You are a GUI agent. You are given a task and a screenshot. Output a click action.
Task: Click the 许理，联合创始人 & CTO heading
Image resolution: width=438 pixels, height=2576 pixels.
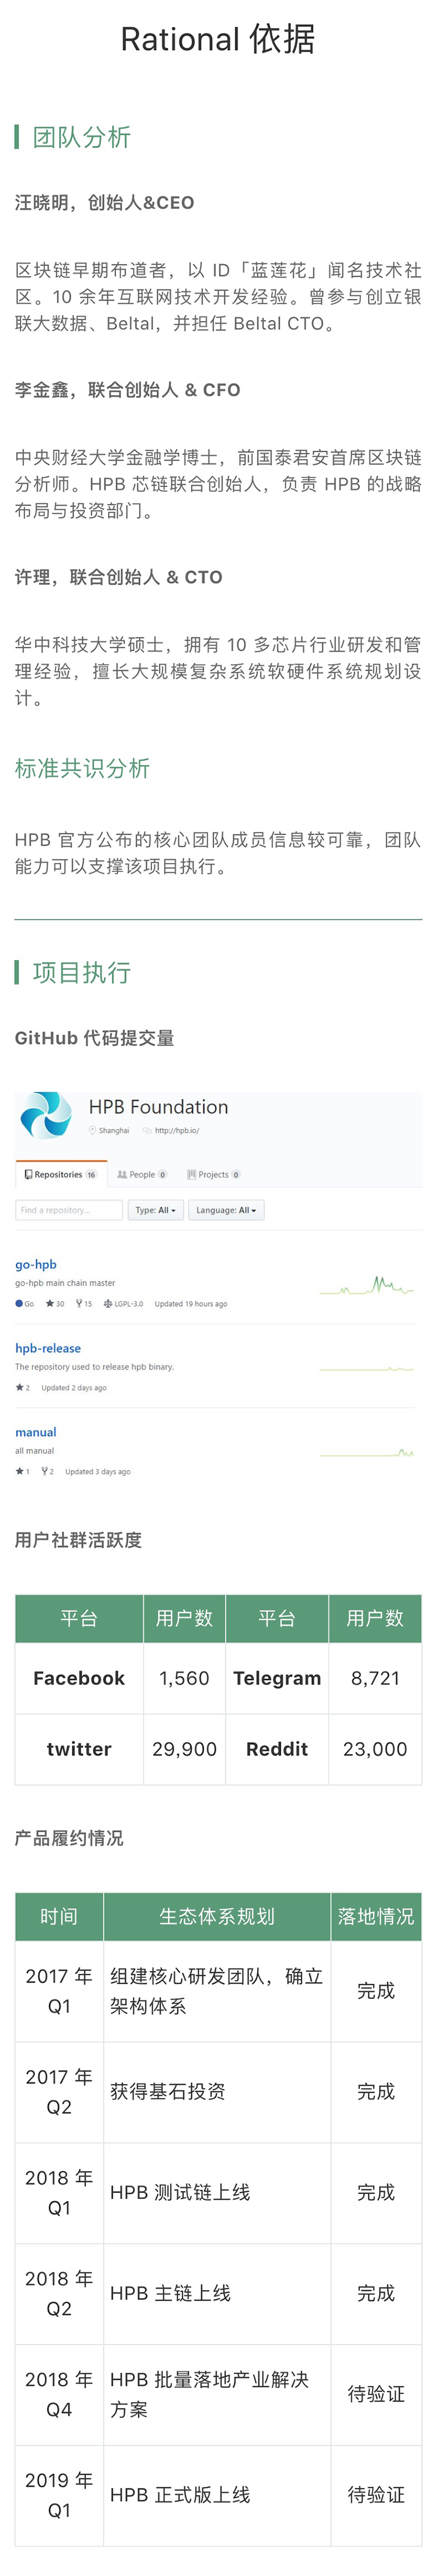click(119, 577)
